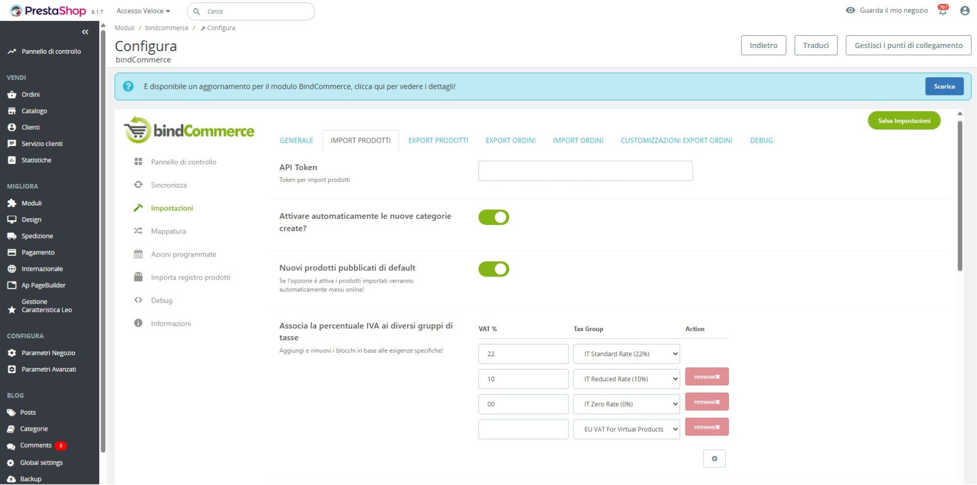Open the DEBUG tab
The image size is (977, 485).
pos(761,141)
